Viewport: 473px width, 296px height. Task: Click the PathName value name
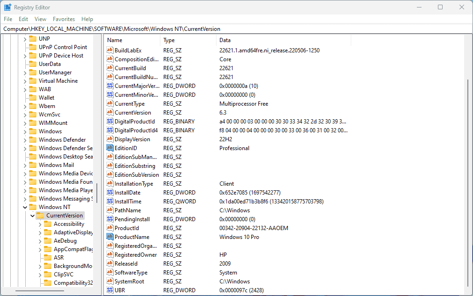click(x=128, y=210)
